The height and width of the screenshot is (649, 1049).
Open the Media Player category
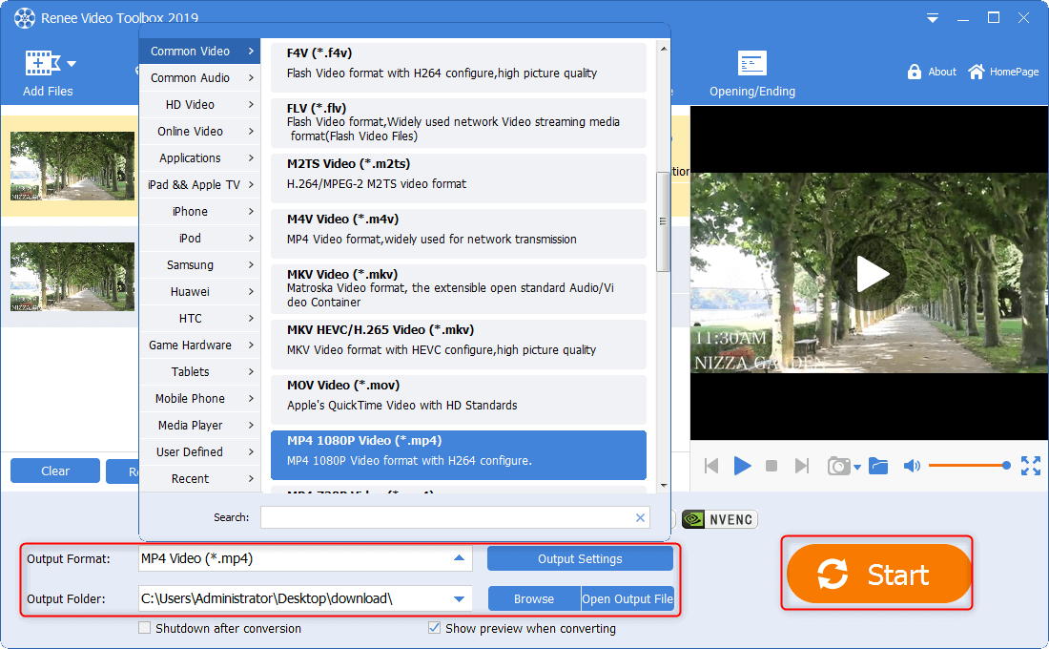click(x=199, y=426)
